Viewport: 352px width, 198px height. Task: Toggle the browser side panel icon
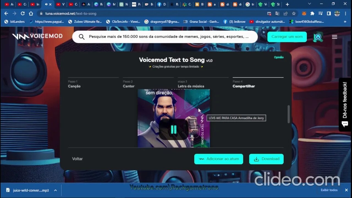pyautogui.click(x=329, y=13)
